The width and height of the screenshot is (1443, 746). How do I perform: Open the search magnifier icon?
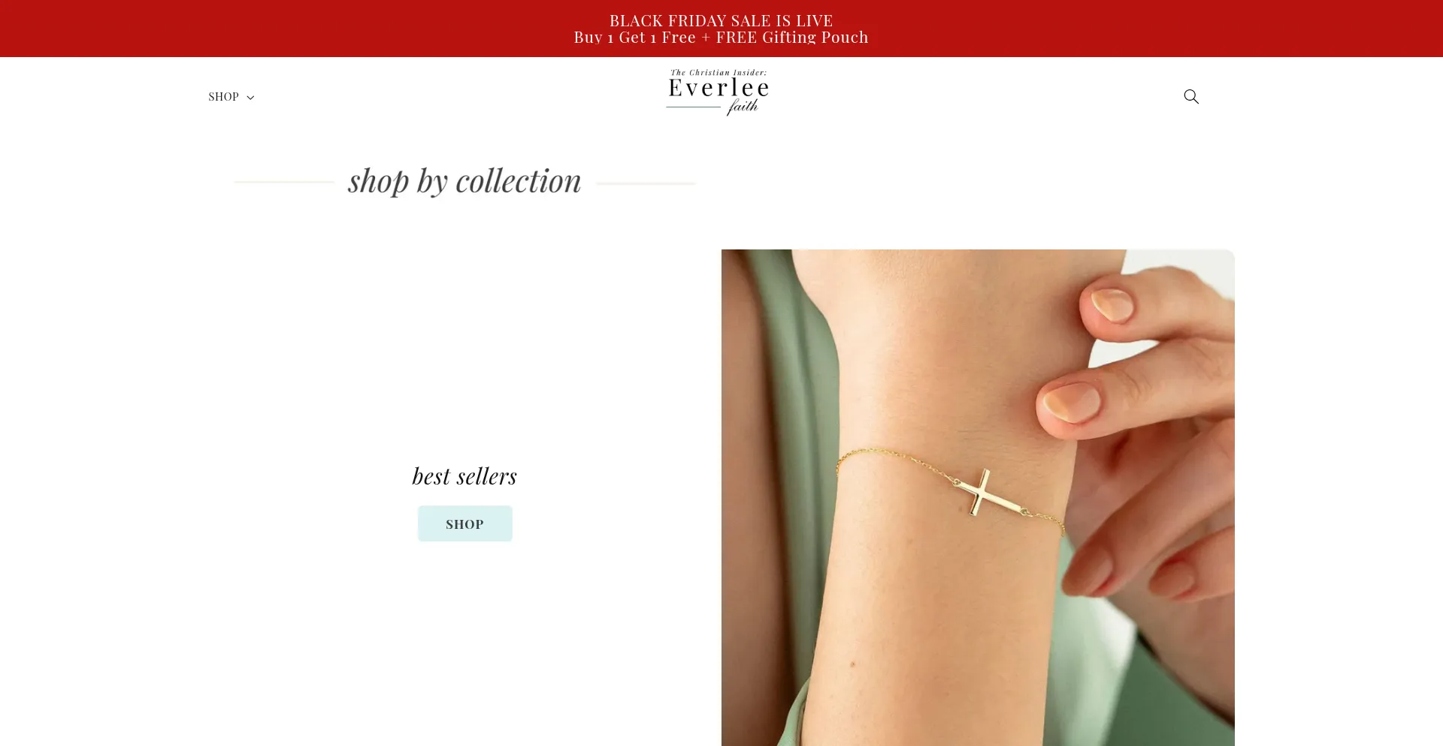pos(1191,96)
